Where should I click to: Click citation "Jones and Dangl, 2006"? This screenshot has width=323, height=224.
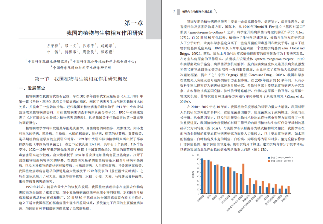(x=266, y=75)
